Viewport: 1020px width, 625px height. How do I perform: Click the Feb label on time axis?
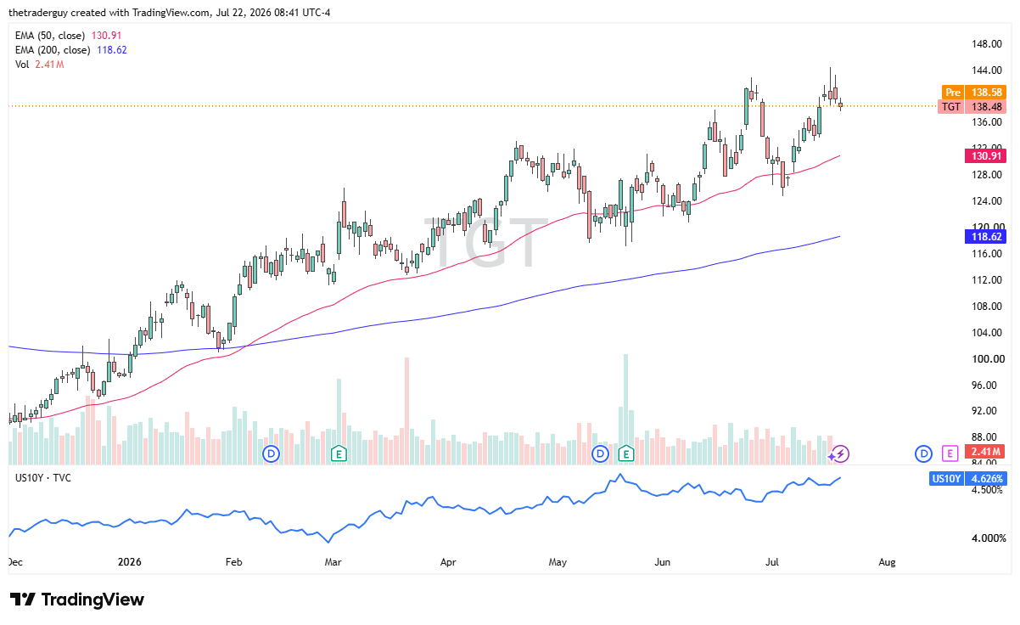(233, 562)
